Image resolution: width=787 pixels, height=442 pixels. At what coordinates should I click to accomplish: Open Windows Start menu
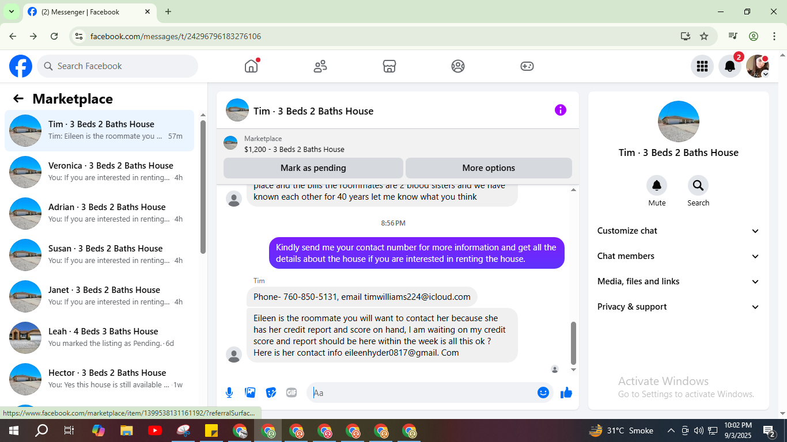13,430
